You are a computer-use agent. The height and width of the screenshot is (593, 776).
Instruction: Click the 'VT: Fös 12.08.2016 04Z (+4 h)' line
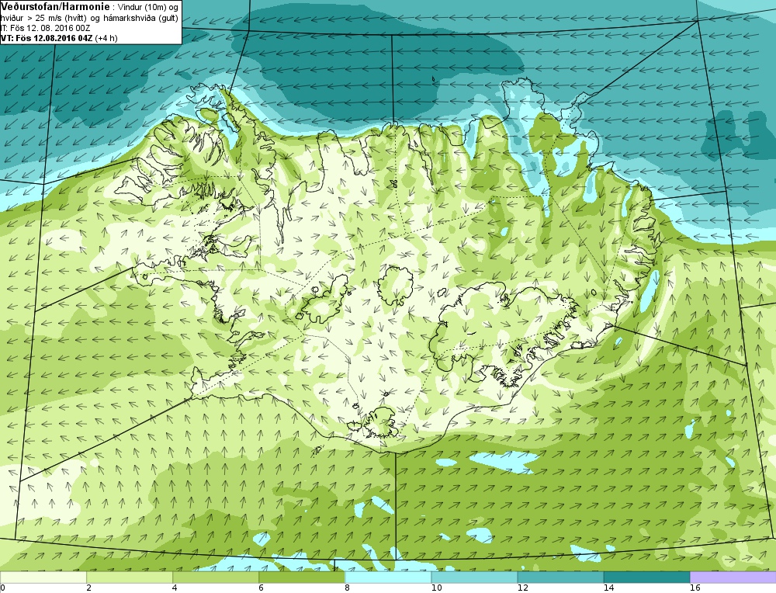pos(59,38)
